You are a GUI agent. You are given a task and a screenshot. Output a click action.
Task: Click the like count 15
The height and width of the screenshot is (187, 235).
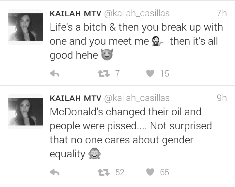pyautogui.click(x=164, y=74)
